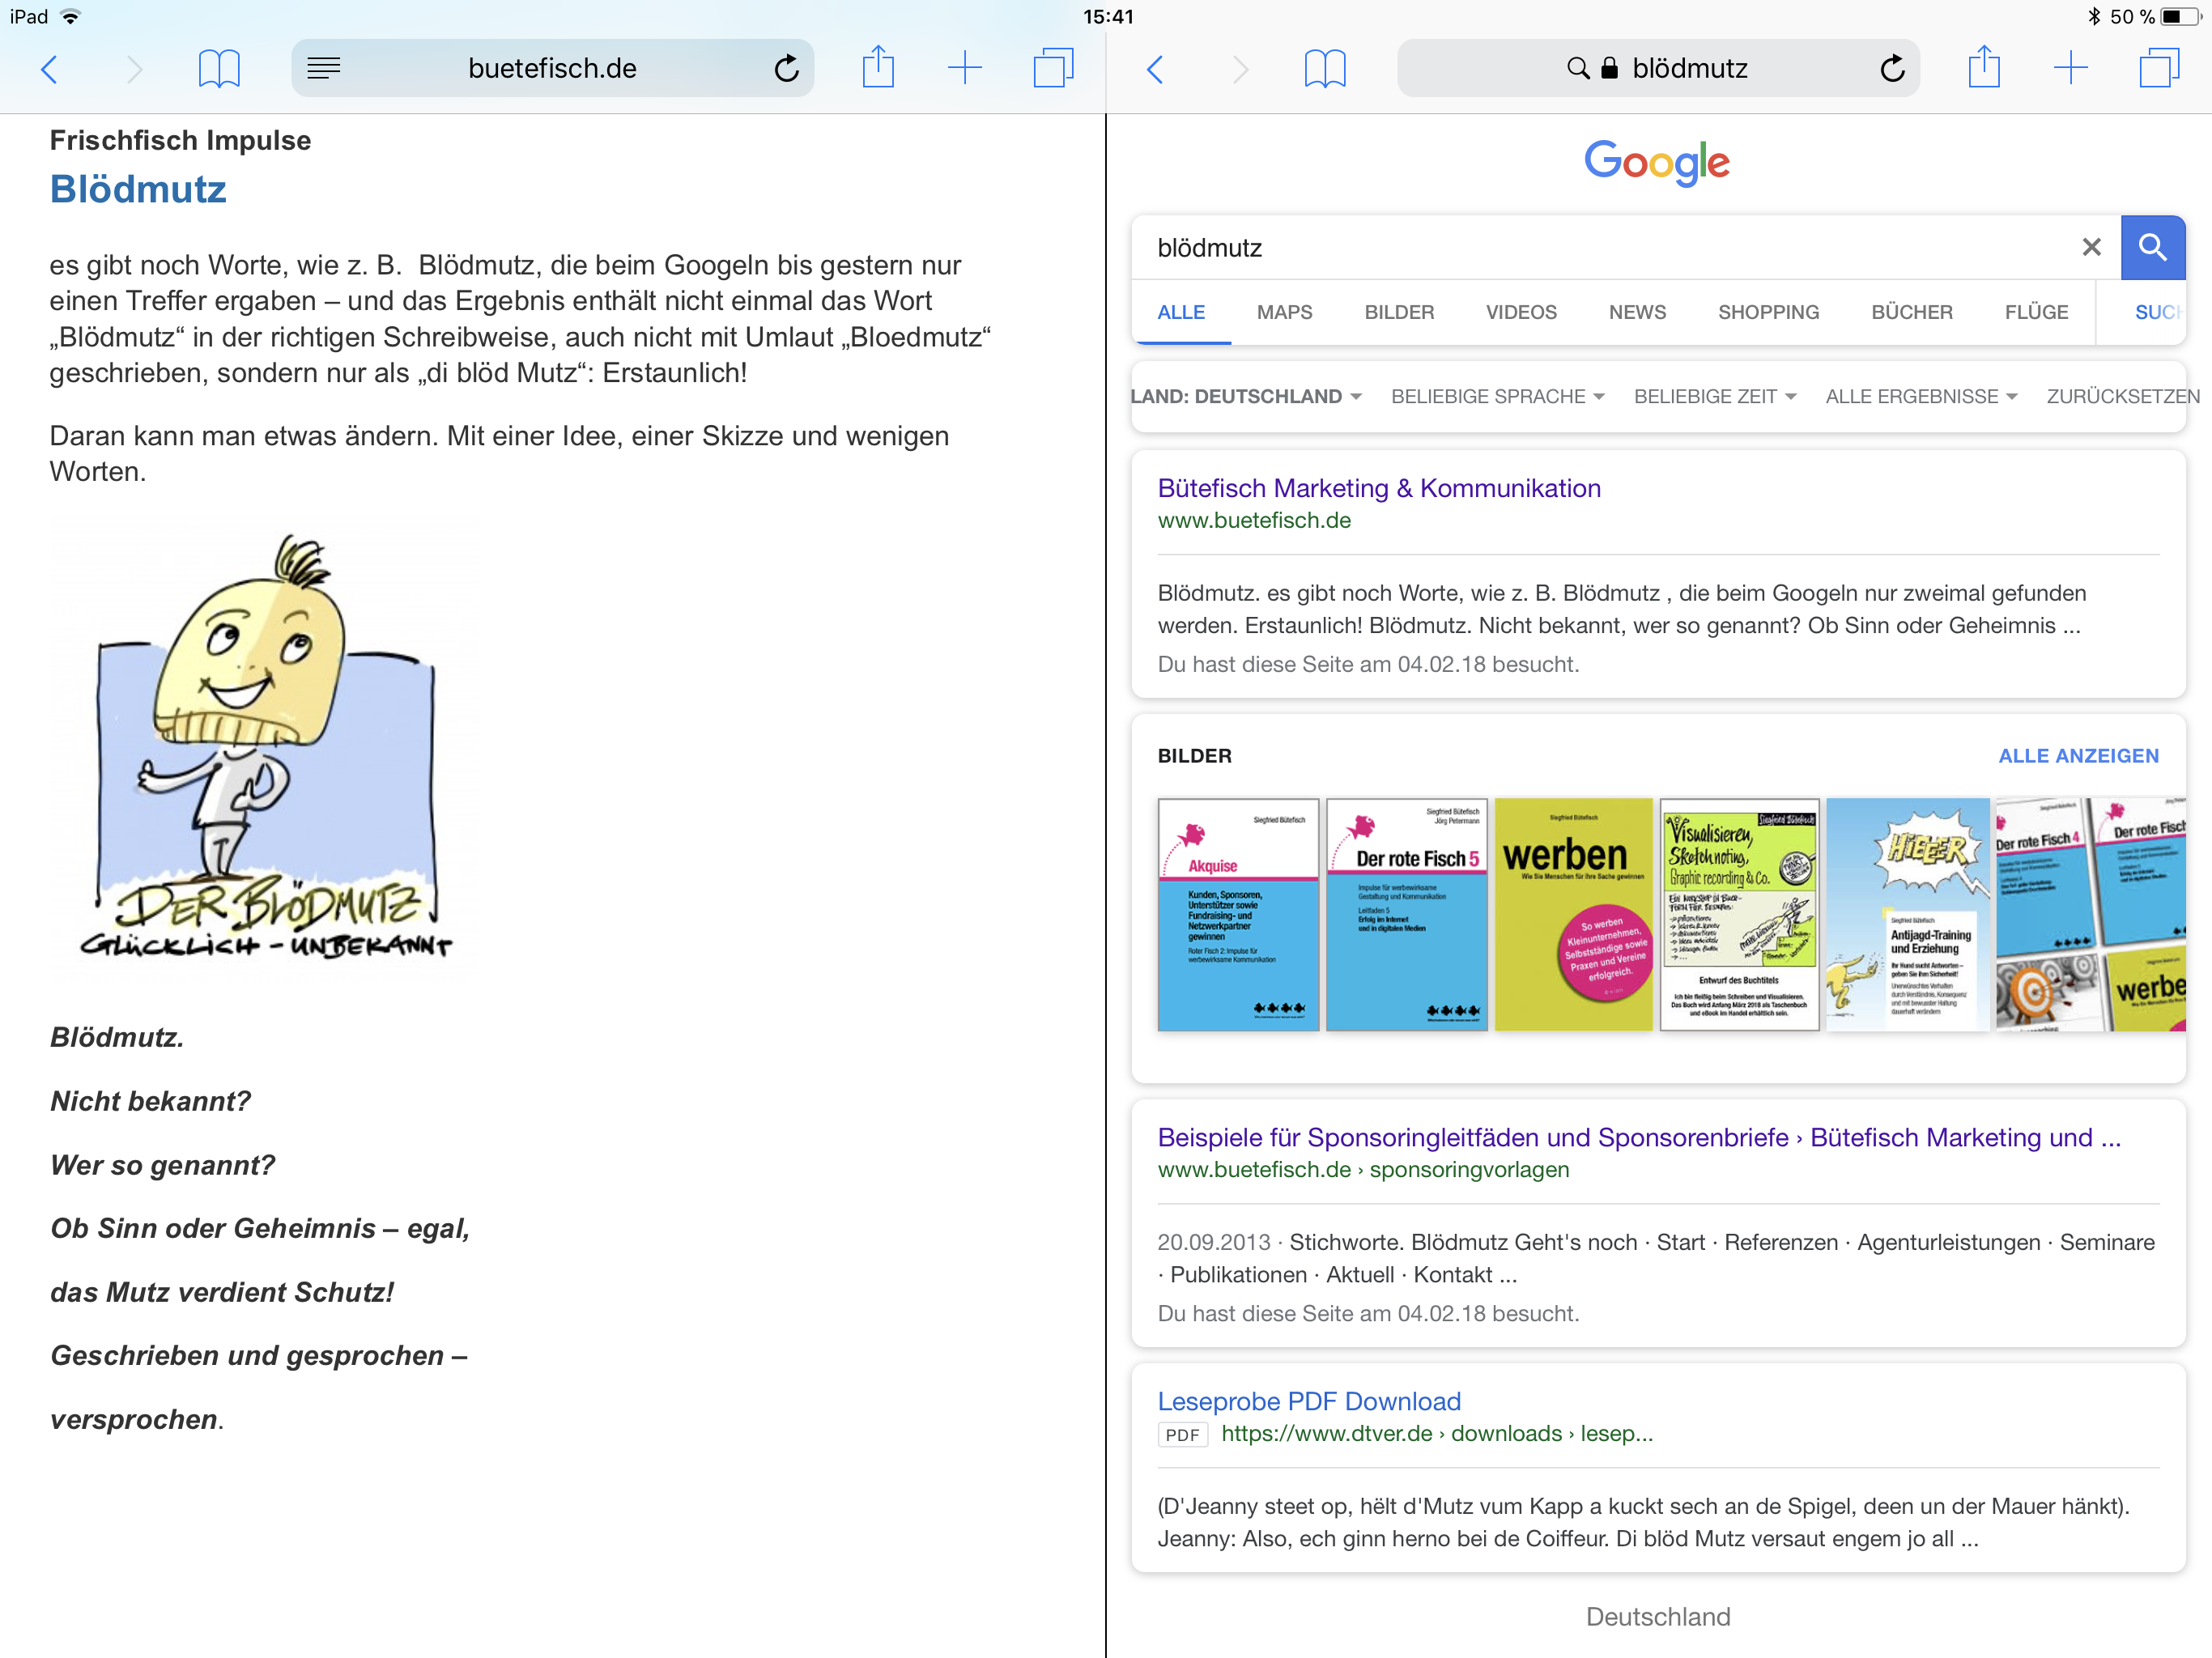Clear the Google search box

click(x=2091, y=247)
